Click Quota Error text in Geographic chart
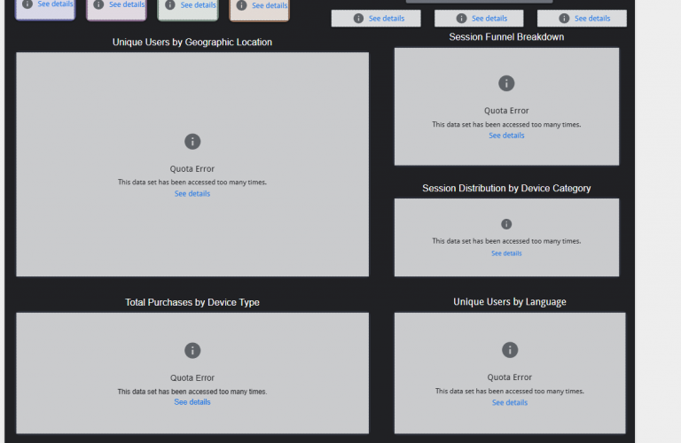Viewport: 681px width, 443px height. (192, 168)
